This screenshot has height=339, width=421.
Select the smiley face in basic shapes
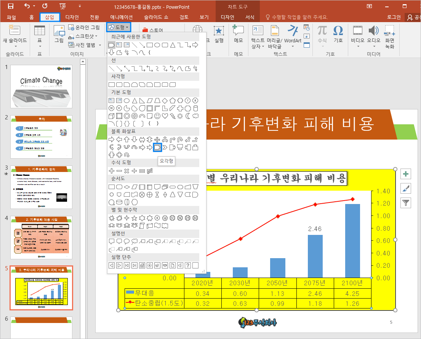pos(157,116)
